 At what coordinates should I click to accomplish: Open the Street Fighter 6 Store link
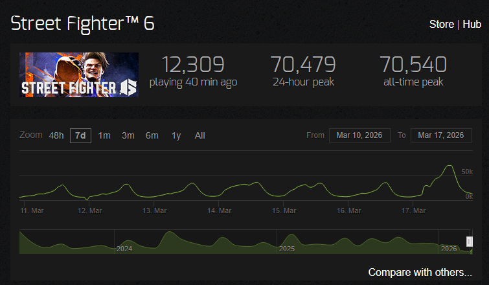click(x=441, y=25)
